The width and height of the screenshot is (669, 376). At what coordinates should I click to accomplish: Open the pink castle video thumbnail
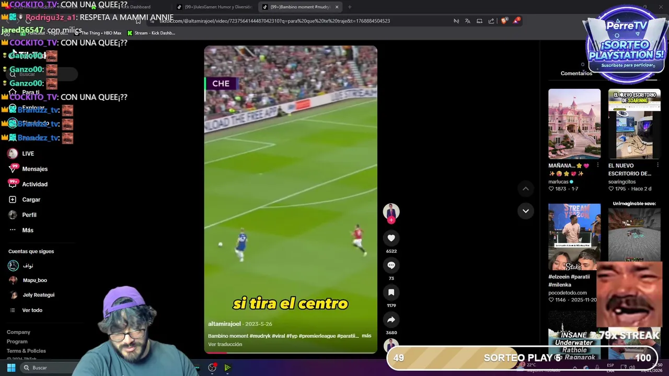tap(574, 124)
